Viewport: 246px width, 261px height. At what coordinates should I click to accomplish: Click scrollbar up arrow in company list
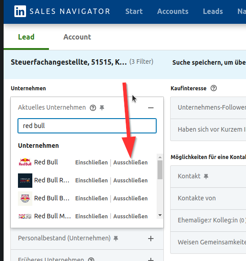(x=160, y=157)
